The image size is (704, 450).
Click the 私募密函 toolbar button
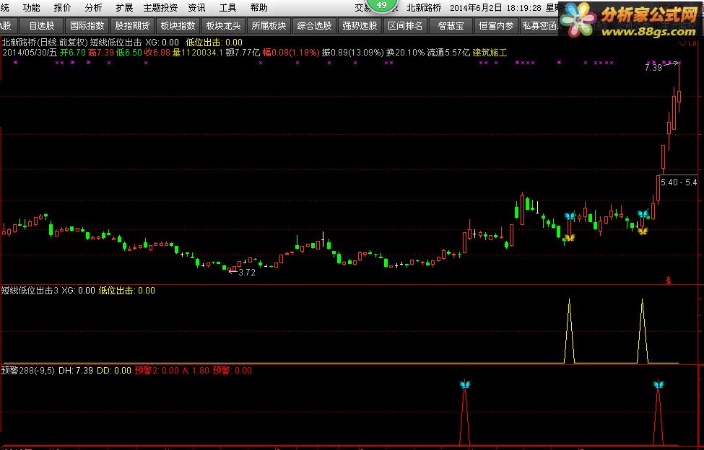pyautogui.click(x=540, y=26)
